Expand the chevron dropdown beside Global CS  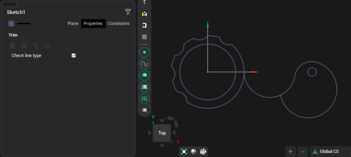click(303, 152)
